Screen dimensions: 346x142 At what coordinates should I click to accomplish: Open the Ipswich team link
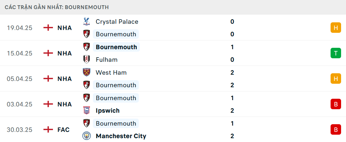point(108,111)
